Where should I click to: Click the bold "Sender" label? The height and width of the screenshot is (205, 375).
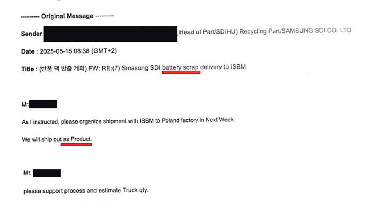pyautogui.click(x=32, y=34)
